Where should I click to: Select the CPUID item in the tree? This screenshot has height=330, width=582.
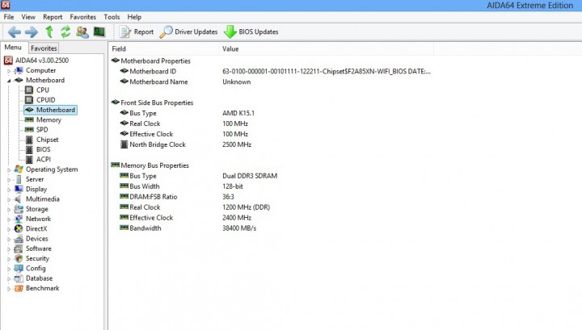tap(45, 100)
